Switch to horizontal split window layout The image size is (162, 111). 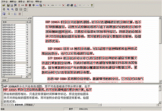coord(21,9)
